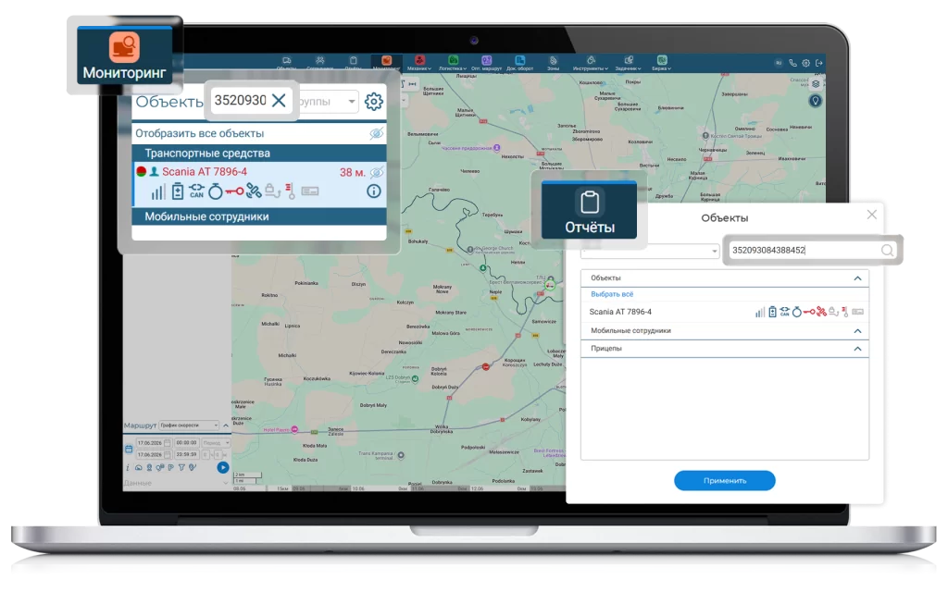This screenshot has height=592, width=948.
Task: Click the 00:00:00 start time field
Action: tap(186, 443)
